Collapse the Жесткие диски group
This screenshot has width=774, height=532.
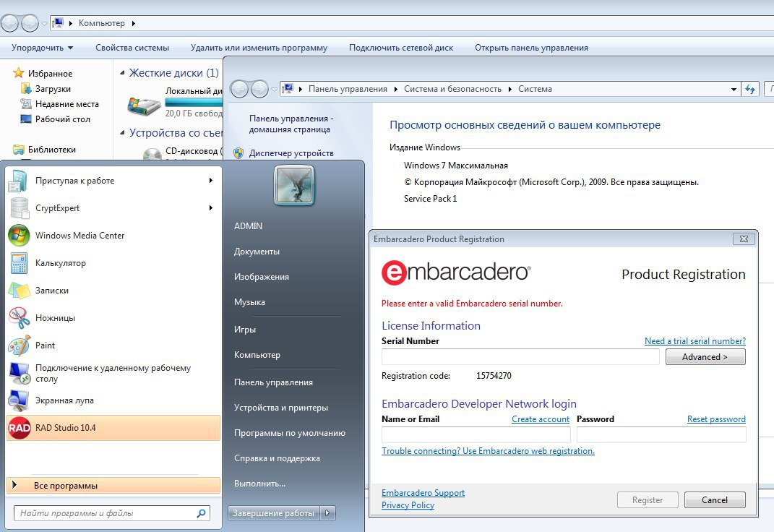122,72
